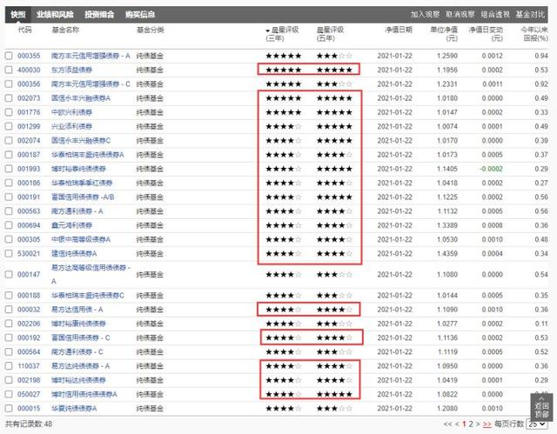Select the -0.0002 daily change value
Viewport: 557px width, 434px height.
click(491, 169)
